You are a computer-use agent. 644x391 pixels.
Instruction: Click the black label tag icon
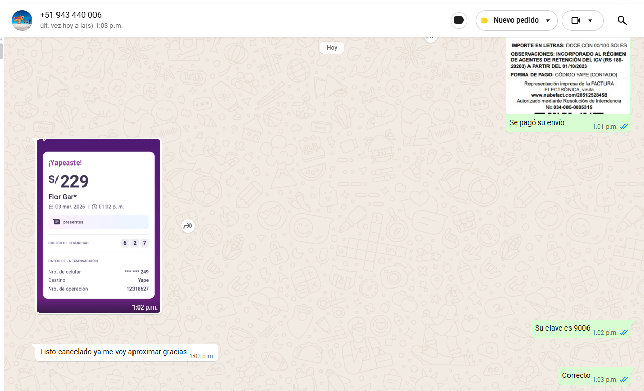(x=459, y=20)
